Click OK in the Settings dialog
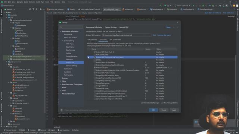This screenshot has height=134, width=239. coord(153,110)
